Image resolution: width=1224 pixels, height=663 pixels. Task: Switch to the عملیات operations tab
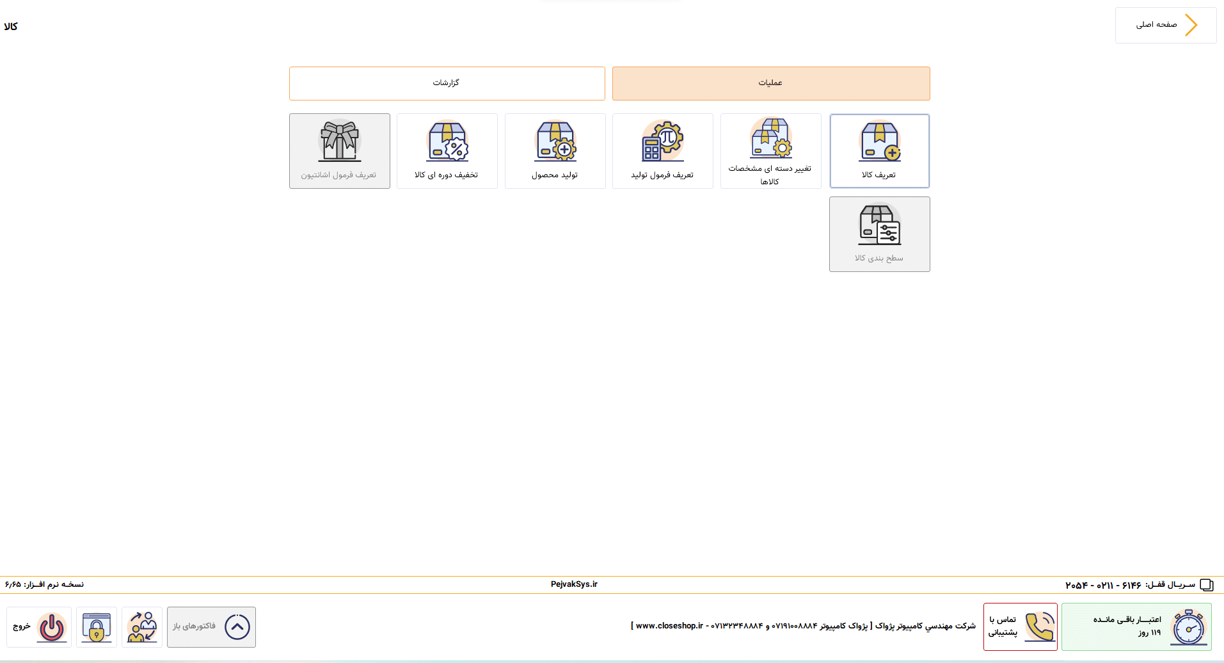tap(771, 83)
